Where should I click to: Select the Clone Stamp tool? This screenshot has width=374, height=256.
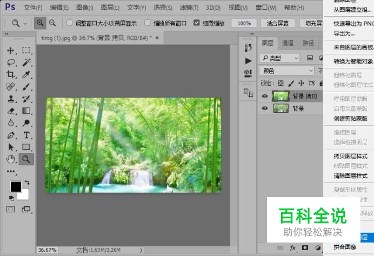[11, 99]
